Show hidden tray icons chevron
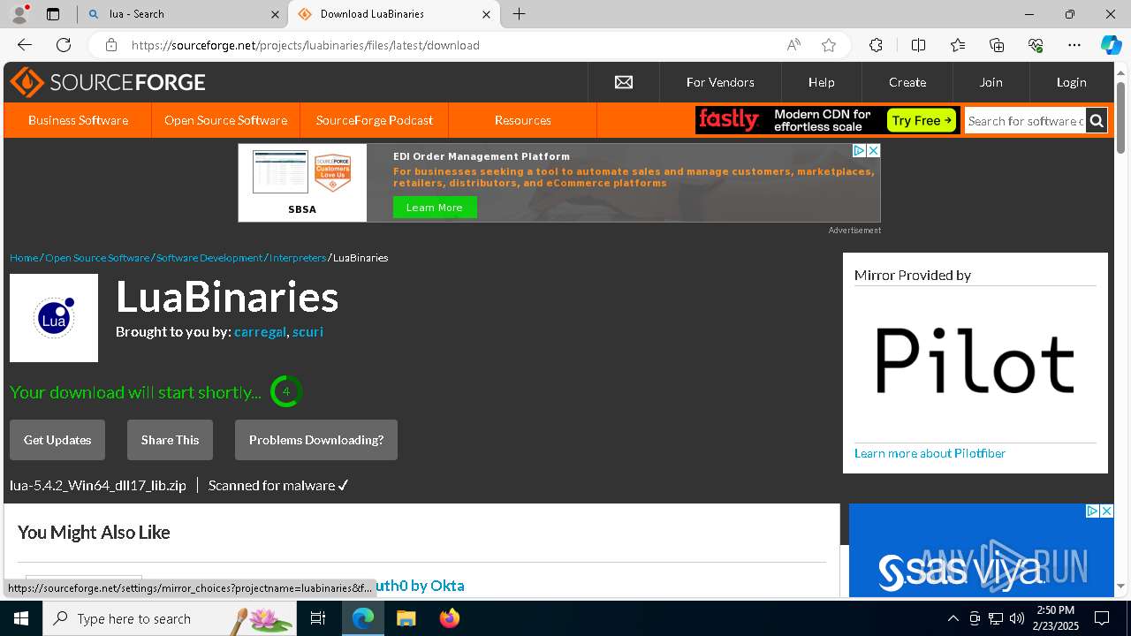Screen dimensions: 1131x636 953,618
